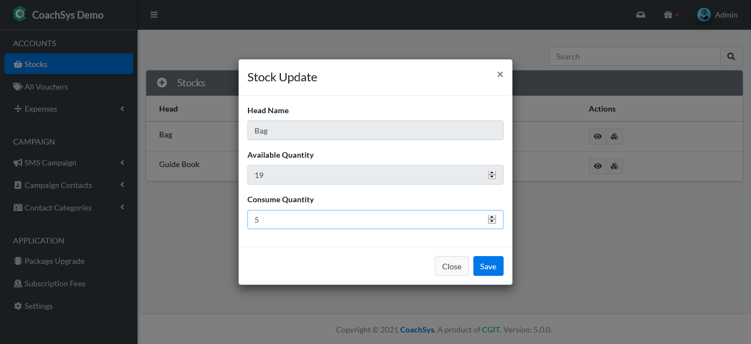
Task: Click the Stocks basket icon in sidebar
Action: click(x=18, y=64)
